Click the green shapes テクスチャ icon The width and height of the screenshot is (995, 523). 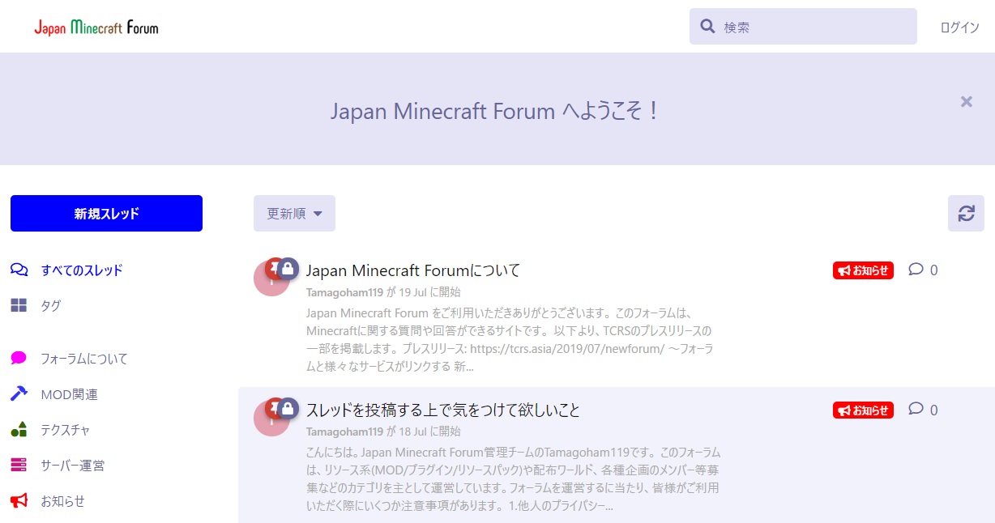(19, 430)
